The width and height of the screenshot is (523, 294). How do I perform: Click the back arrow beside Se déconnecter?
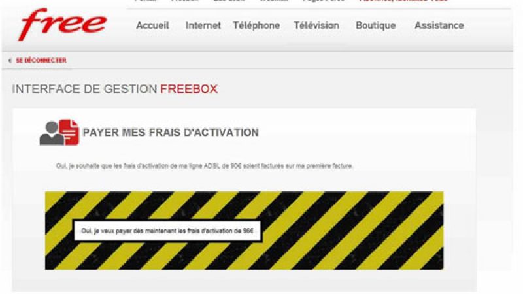click(x=10, y=61)
